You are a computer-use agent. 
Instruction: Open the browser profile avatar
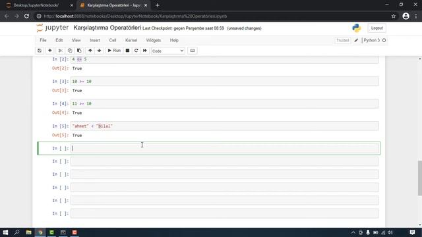point(406,16)
